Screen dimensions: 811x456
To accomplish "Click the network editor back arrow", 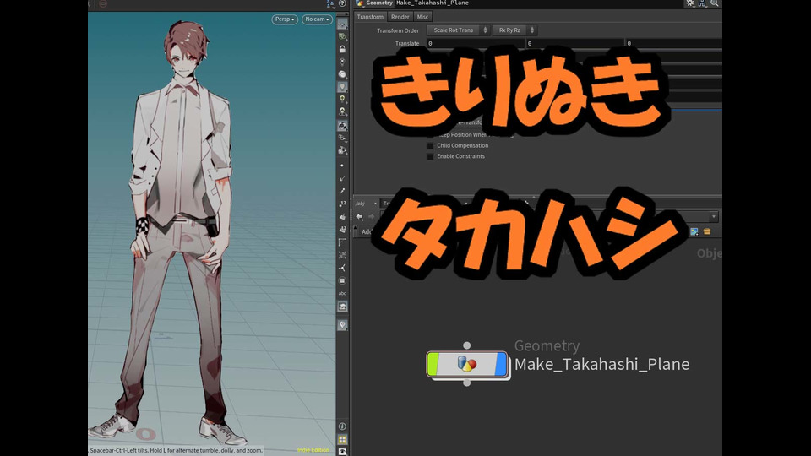I will coord(360,217).
